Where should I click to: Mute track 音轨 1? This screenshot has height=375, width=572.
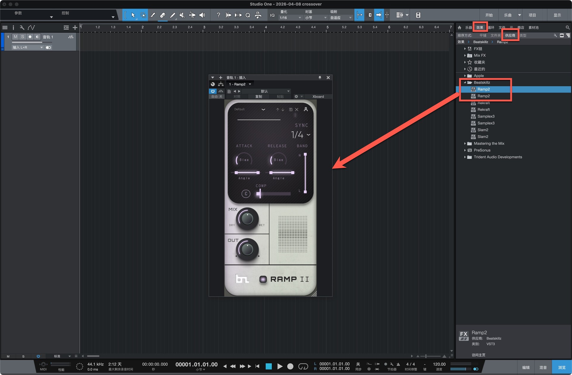click(x=15, y=37)
